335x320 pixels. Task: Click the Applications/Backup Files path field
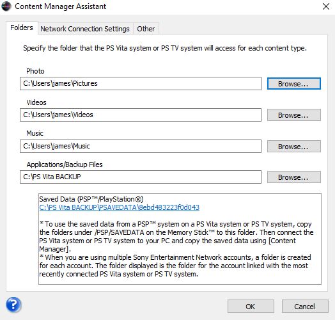[141, 177]
